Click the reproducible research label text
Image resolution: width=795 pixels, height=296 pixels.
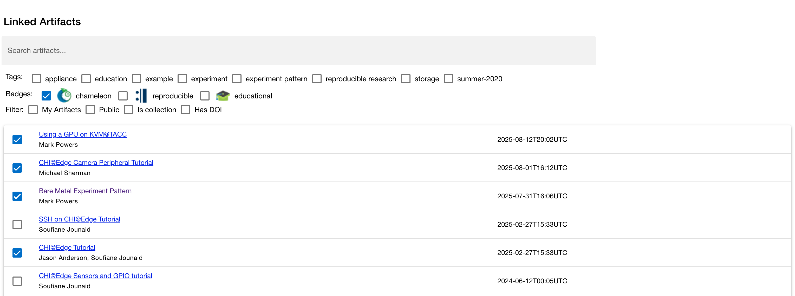361,79
